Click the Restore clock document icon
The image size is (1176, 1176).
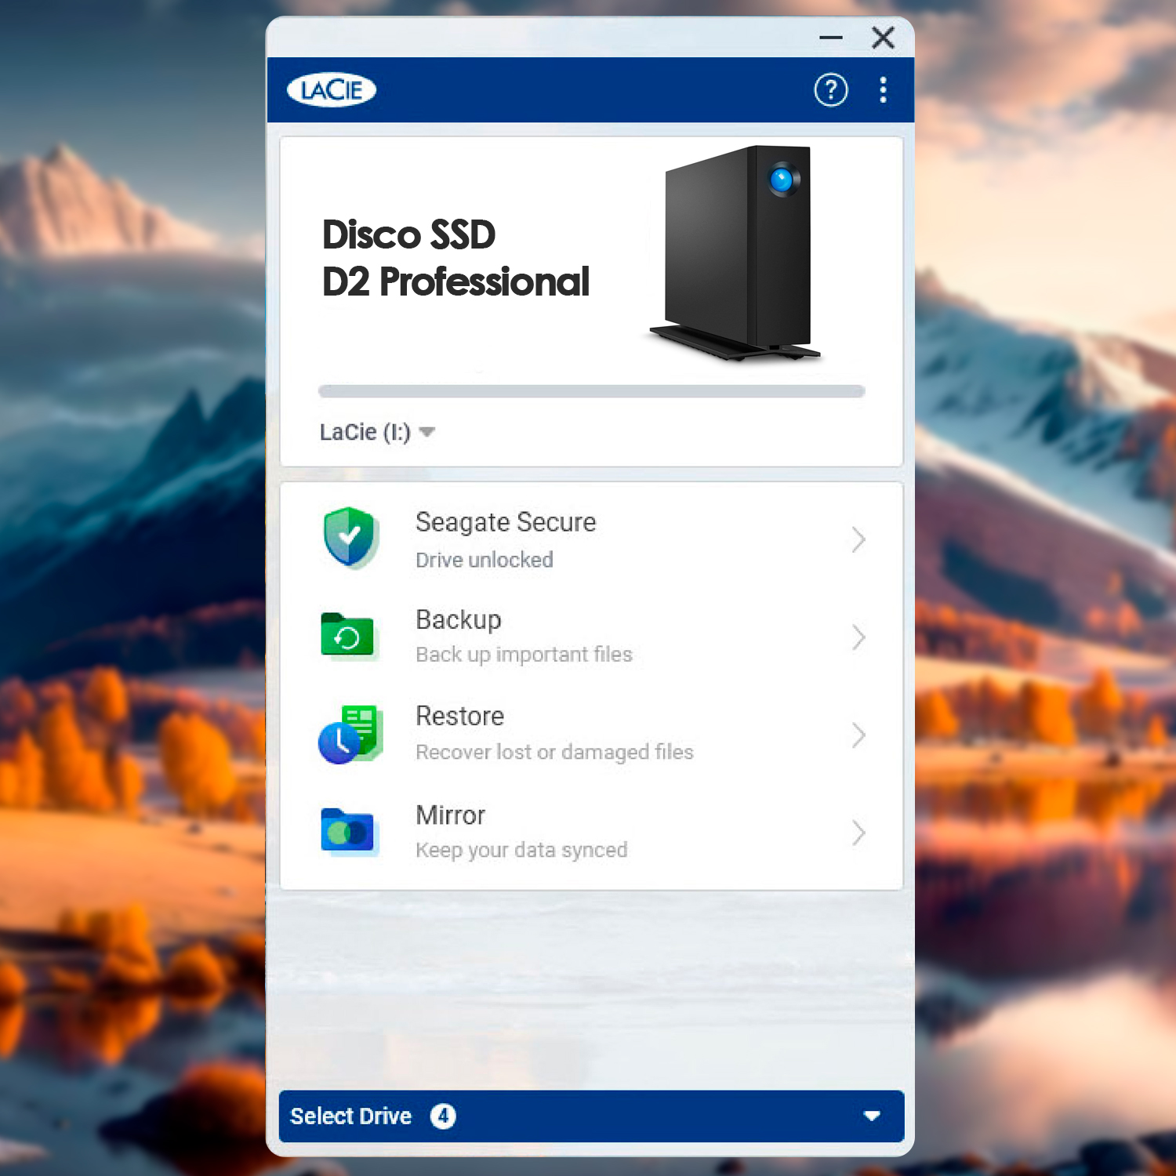pos(350,735)
